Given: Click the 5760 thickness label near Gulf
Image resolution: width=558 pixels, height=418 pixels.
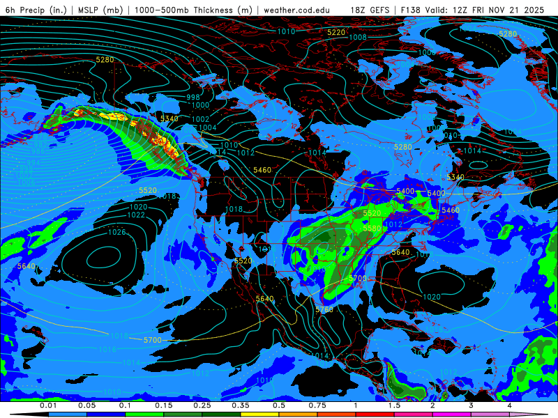Looking at the screenshot, I should 324,309.
